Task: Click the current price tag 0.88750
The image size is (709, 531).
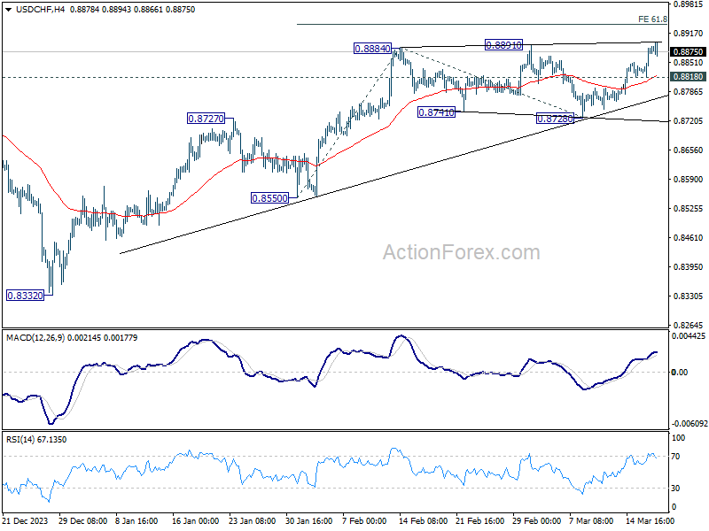Action: coord(689,52)
